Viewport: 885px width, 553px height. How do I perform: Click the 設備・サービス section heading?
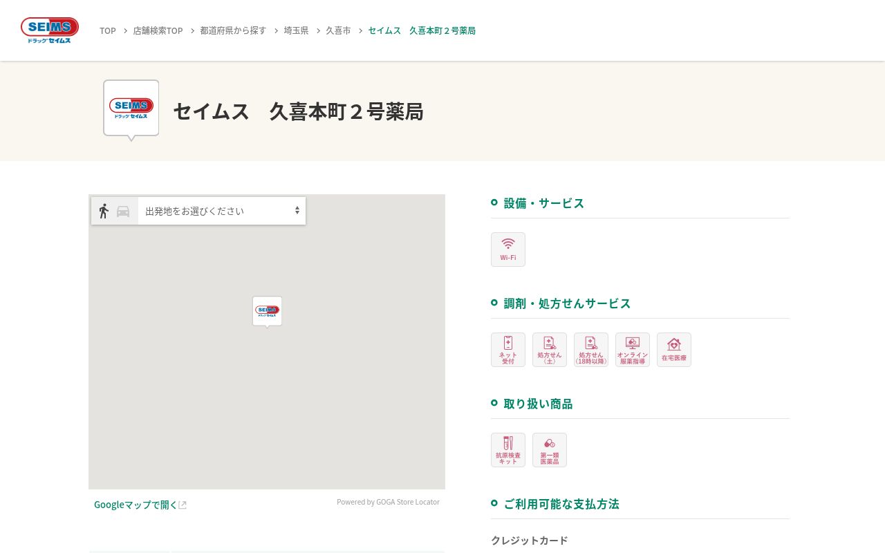[544, 203]
